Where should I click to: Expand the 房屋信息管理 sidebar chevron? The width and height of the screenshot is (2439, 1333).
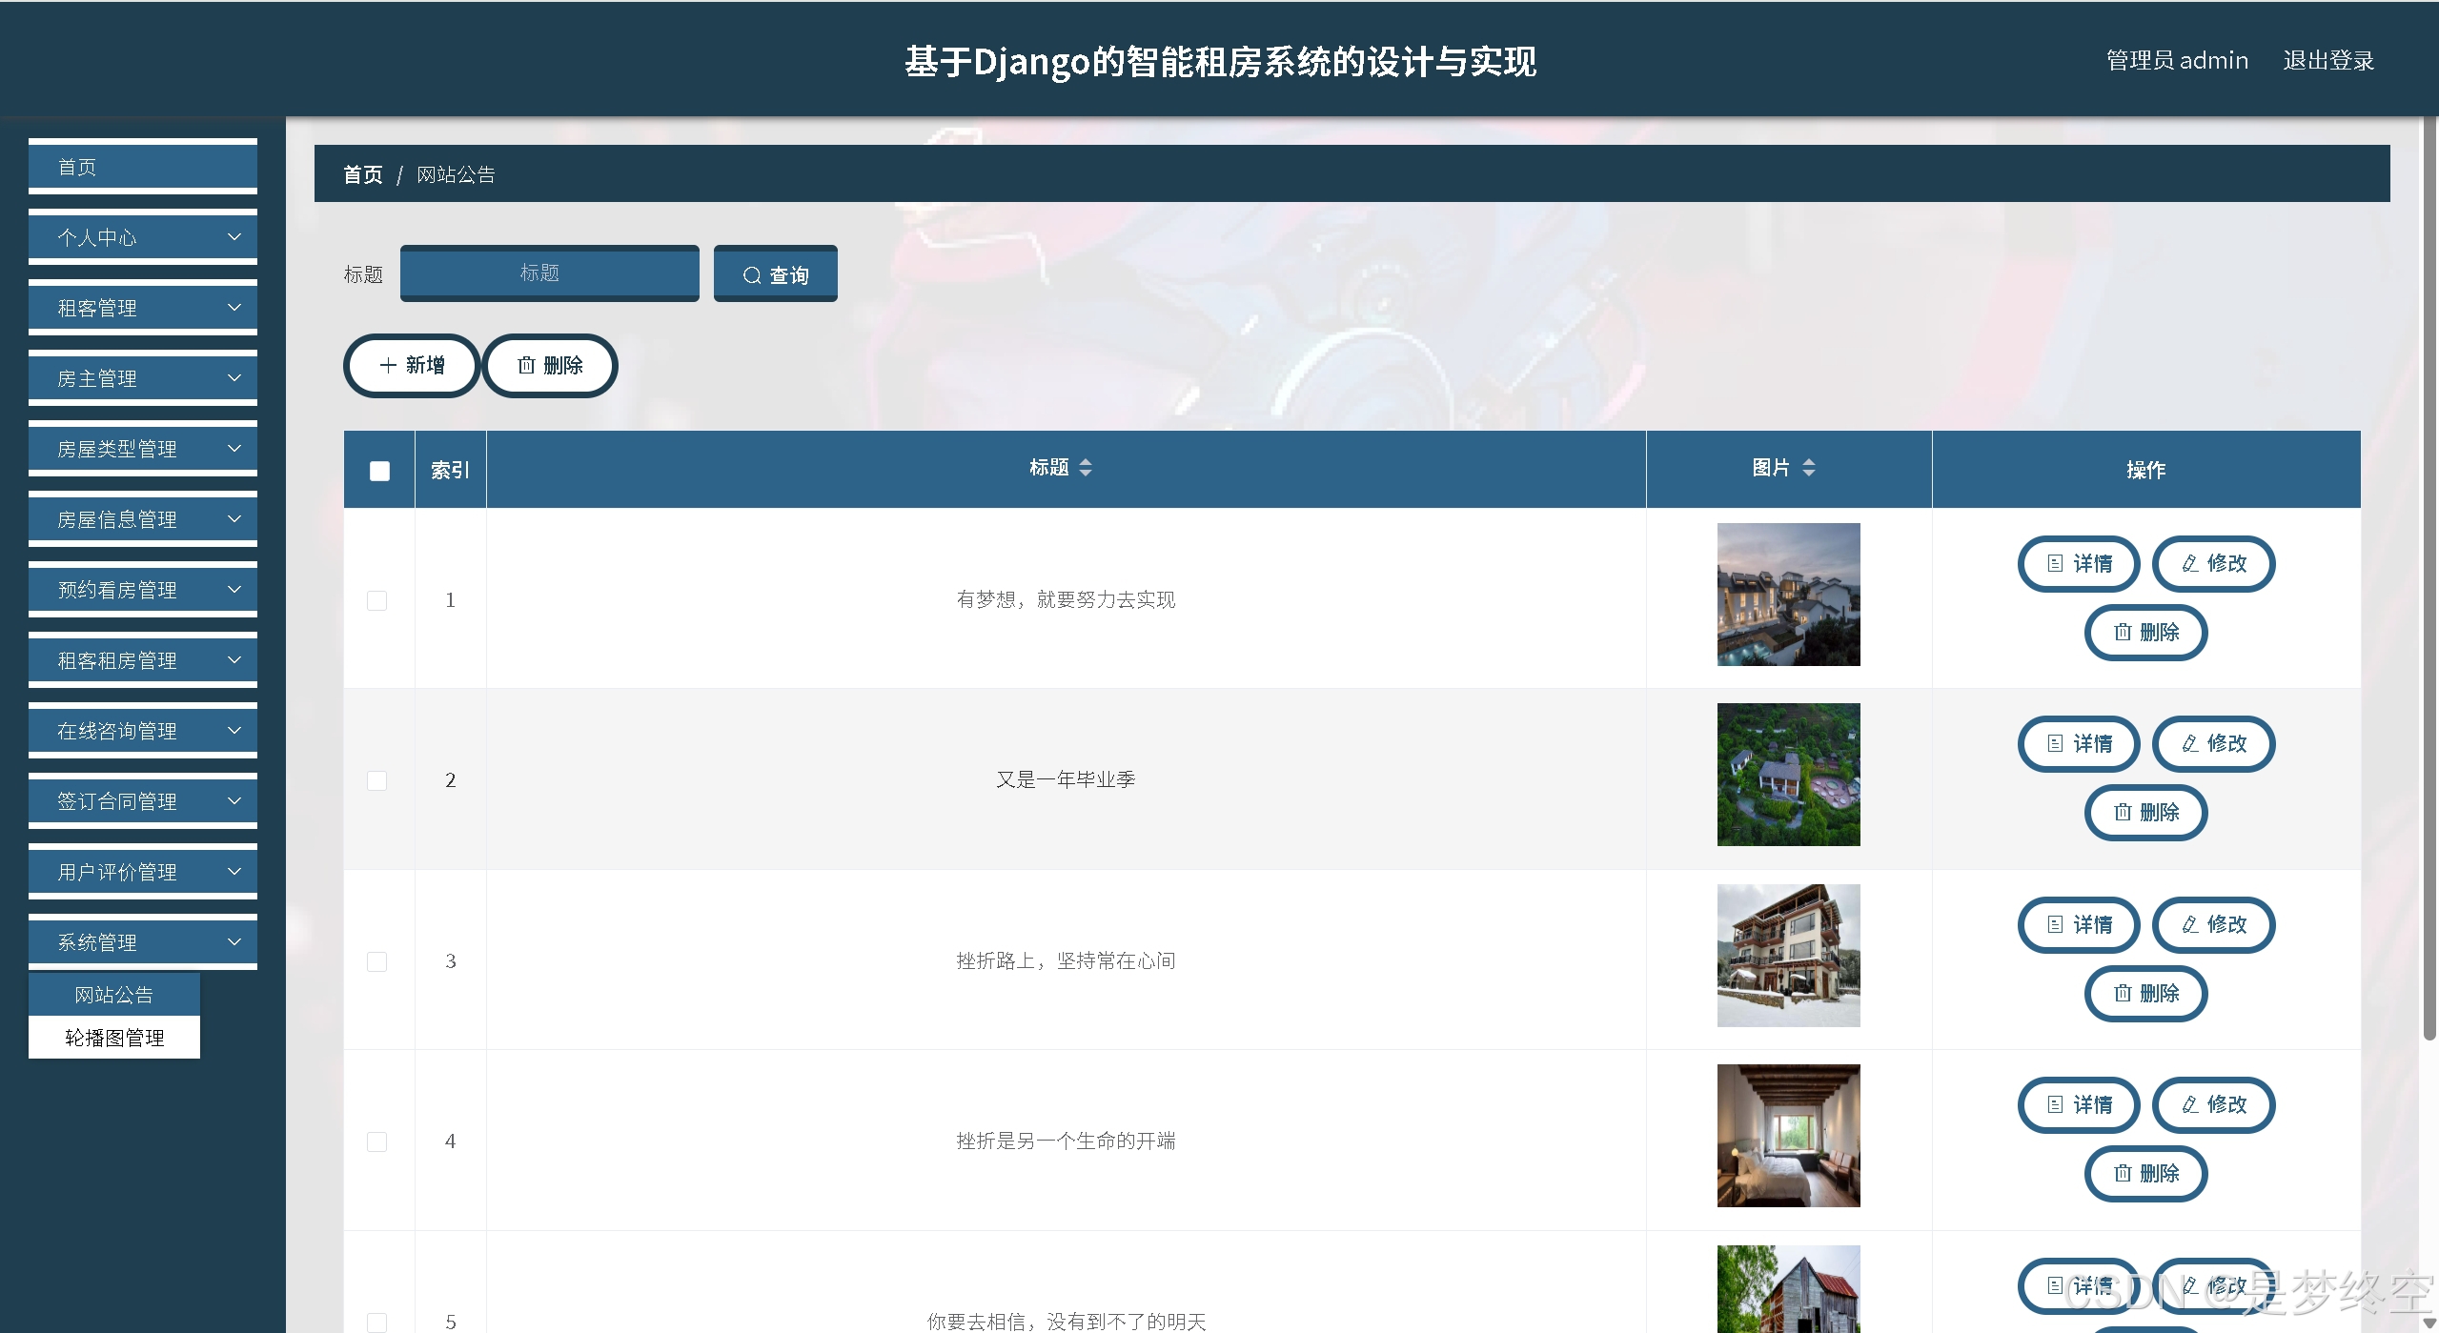[x=234, y=519]
